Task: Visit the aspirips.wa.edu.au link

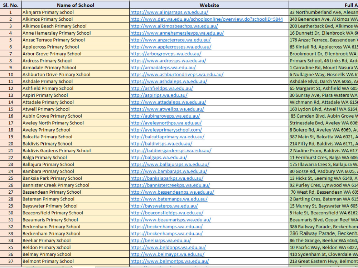Action: tap(159, 95)
